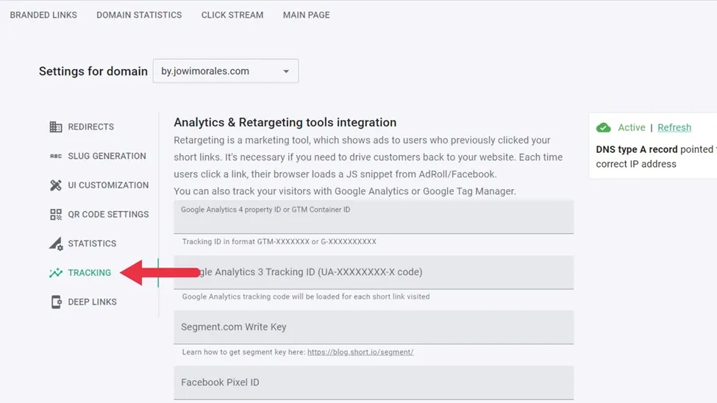Click the green Active cloud icon
This screenshot has width=717, height=403.
pos(604,128)
